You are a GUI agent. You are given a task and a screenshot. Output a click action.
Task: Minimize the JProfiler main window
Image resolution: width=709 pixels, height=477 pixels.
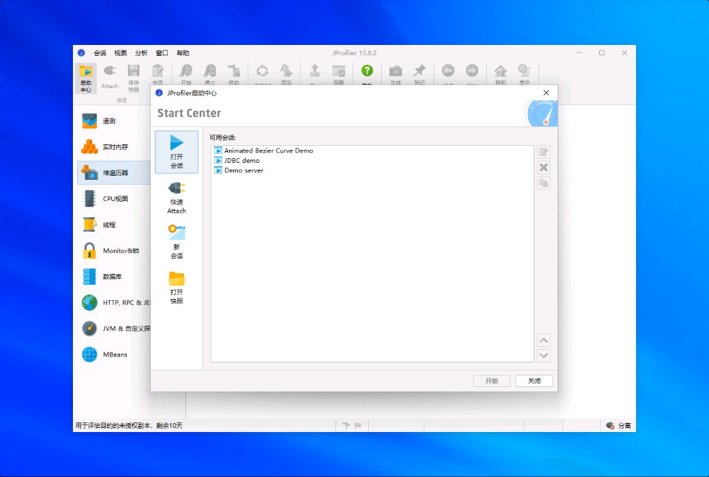click(x=579, y=53)
